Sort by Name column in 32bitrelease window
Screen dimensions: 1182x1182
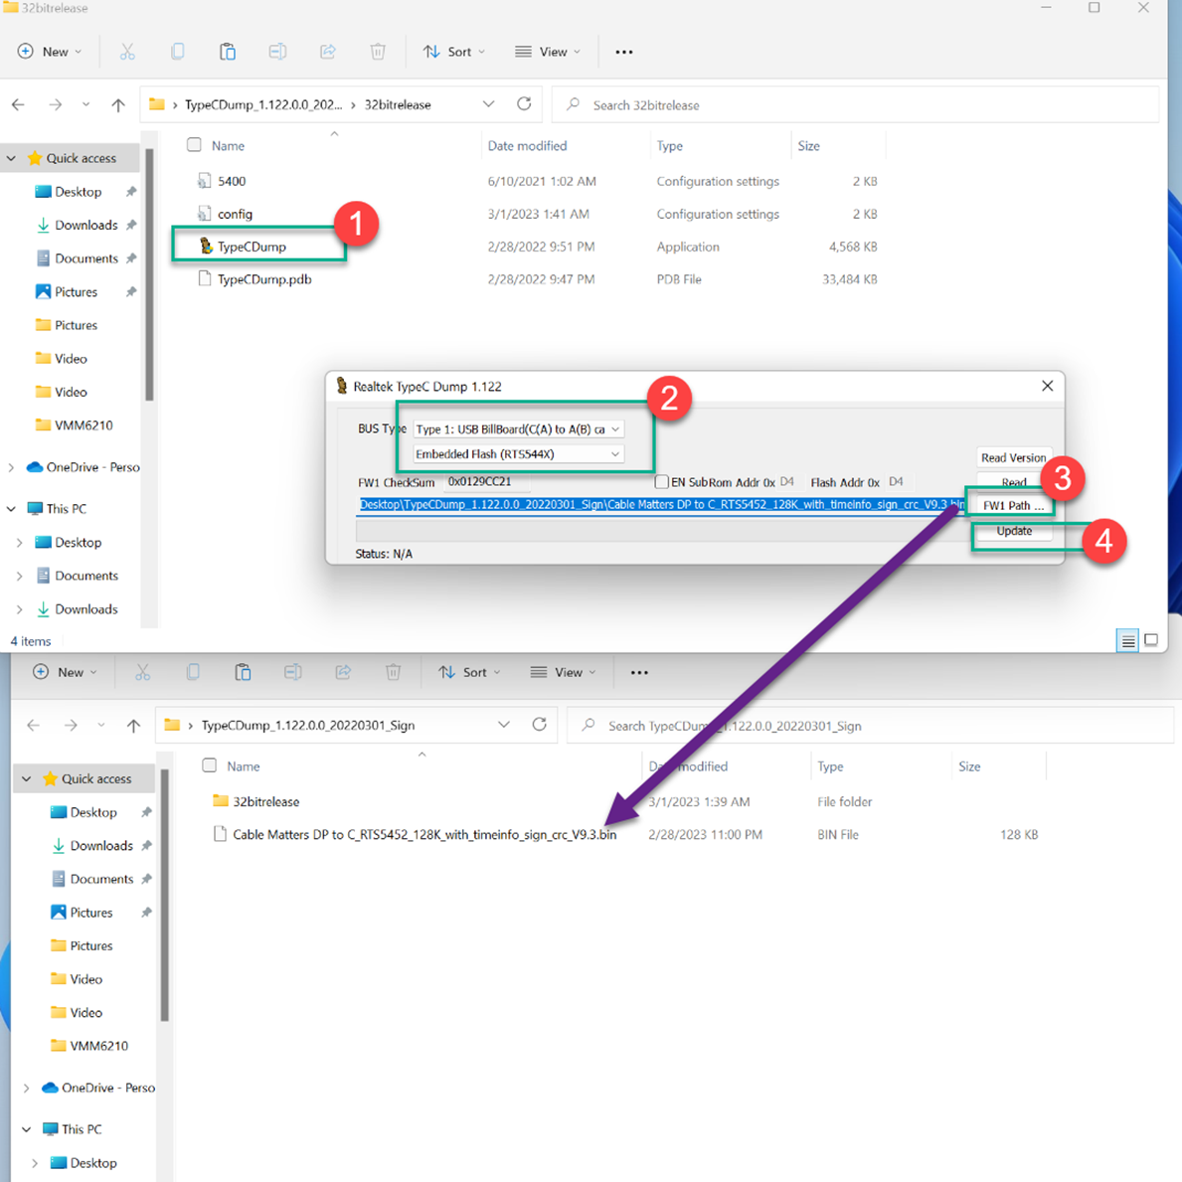(228, 145)
